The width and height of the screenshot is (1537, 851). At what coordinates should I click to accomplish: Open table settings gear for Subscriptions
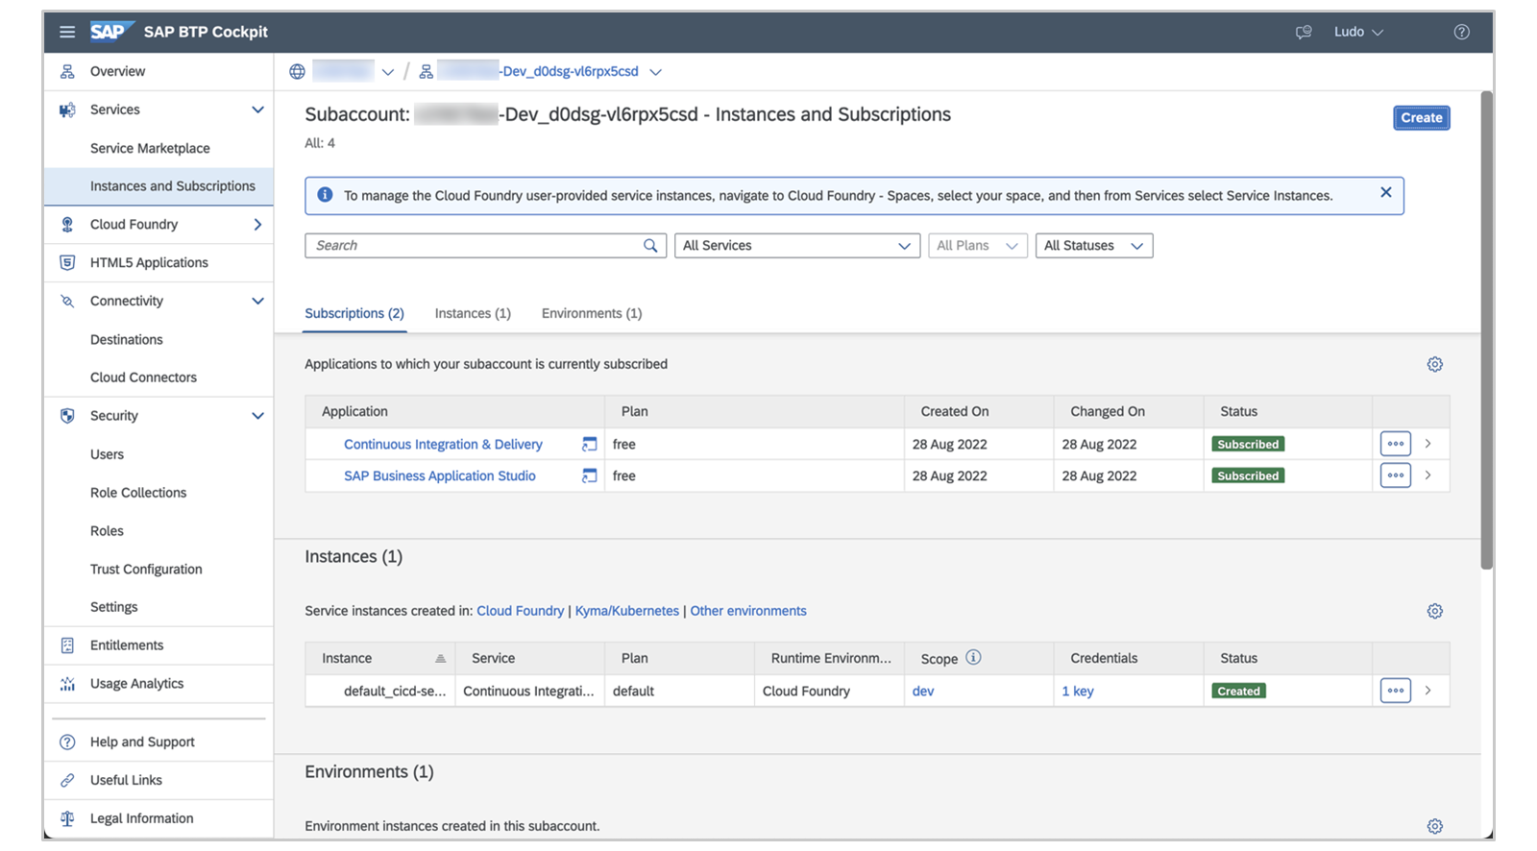click(1434, 364)
